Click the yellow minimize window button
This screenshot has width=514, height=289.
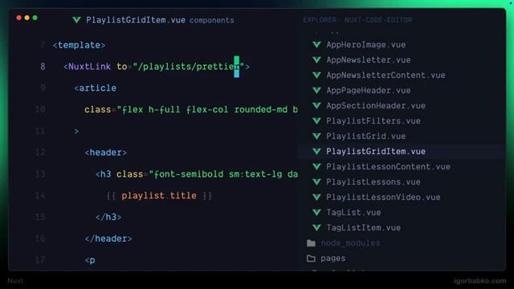pos(27,18)
